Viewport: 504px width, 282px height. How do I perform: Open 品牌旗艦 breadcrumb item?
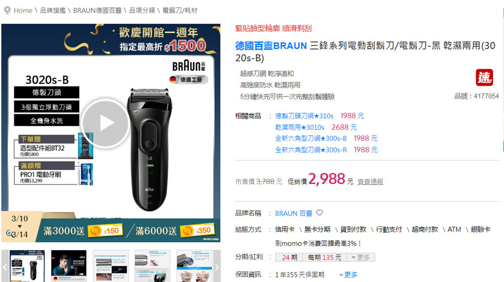(53, 11)
